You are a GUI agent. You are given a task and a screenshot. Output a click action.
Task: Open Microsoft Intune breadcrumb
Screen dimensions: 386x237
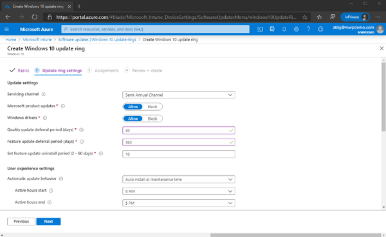[x=37, y=40]
